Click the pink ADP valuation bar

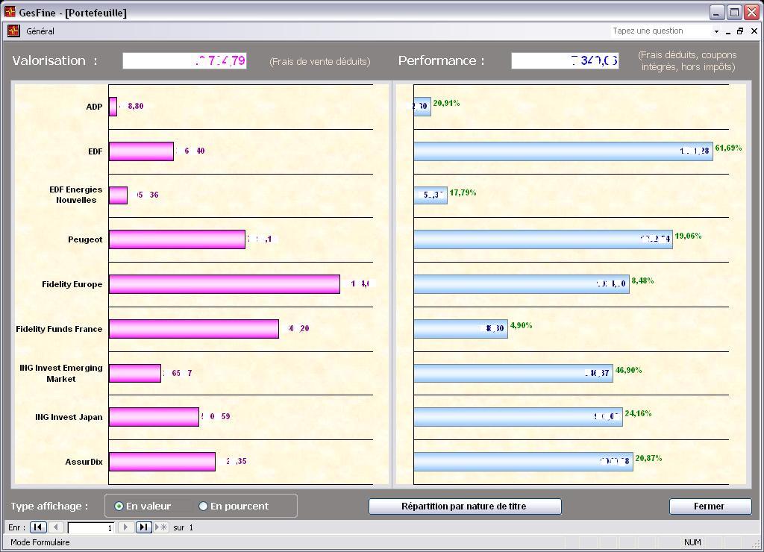113,107
